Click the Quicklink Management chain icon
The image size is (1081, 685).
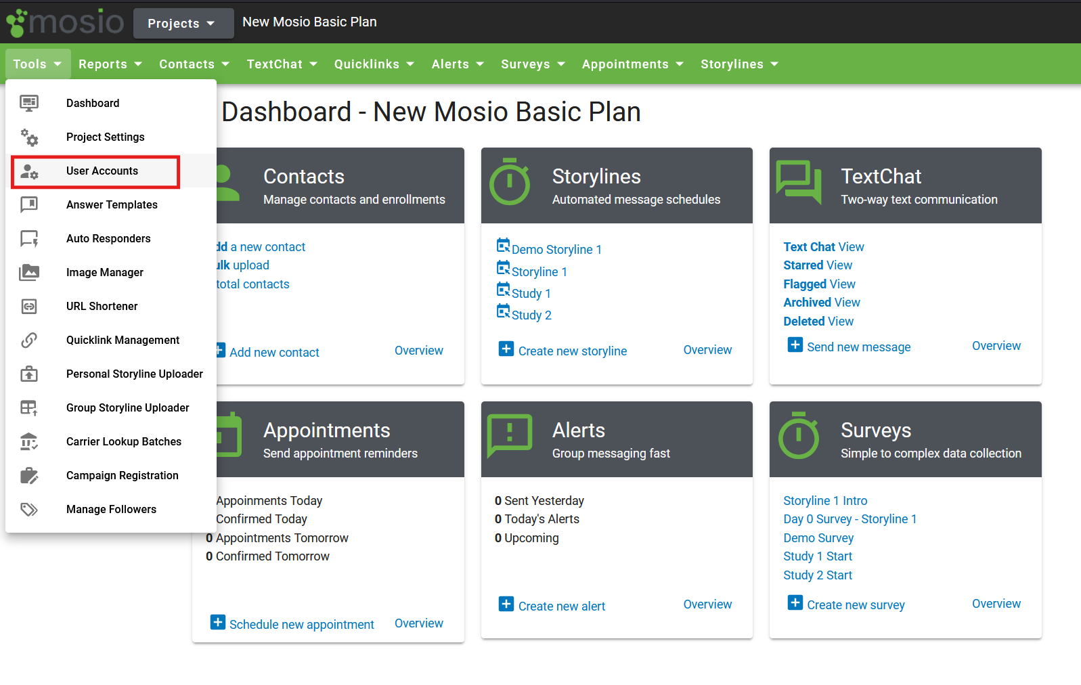29,340
